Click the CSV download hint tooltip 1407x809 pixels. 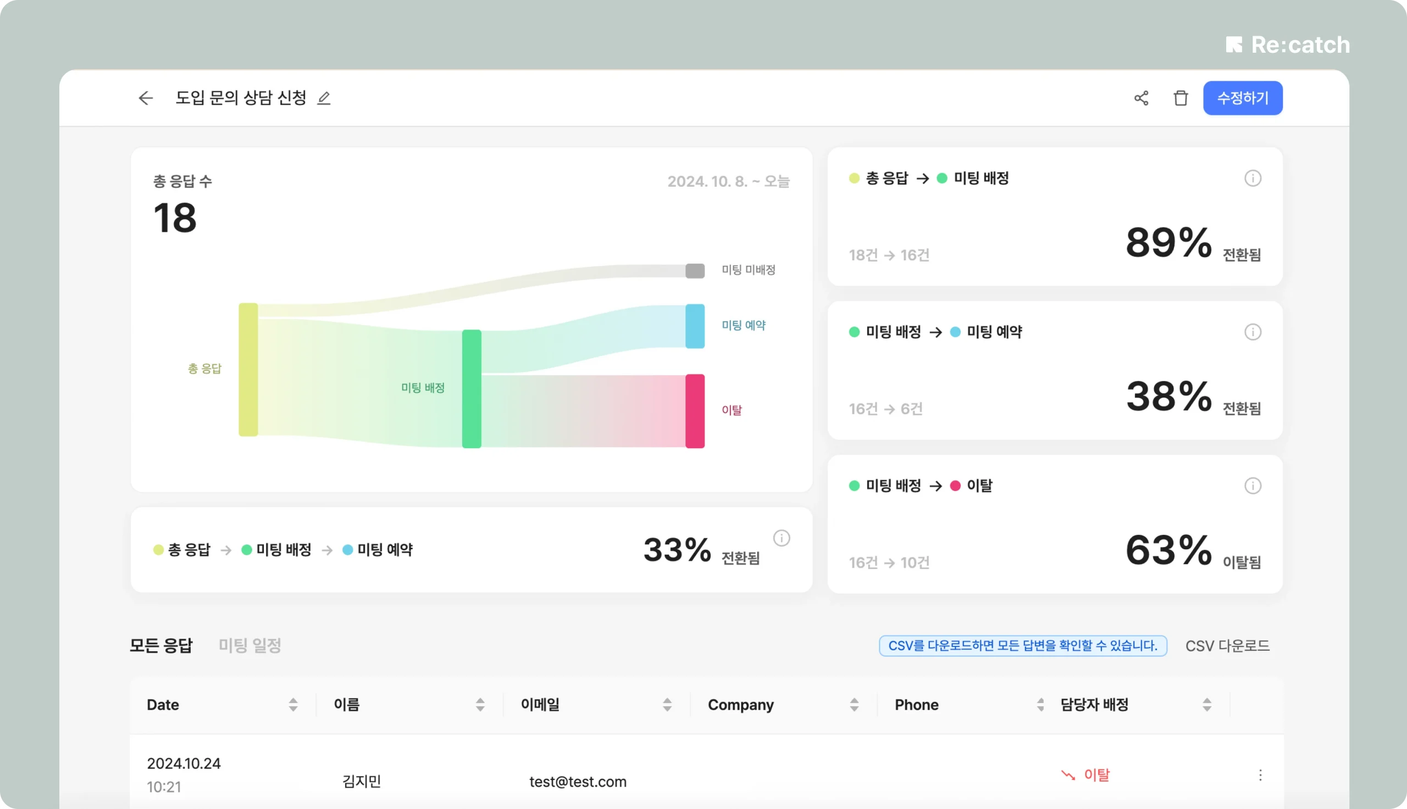coord(1022,646)
